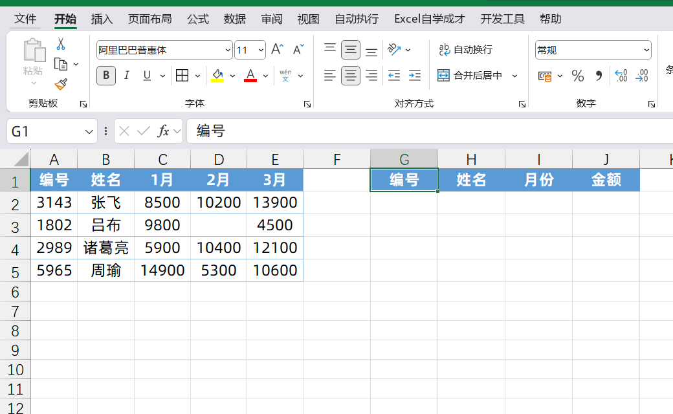
Task: Click the text orientation icon
Action: [394, 49]
